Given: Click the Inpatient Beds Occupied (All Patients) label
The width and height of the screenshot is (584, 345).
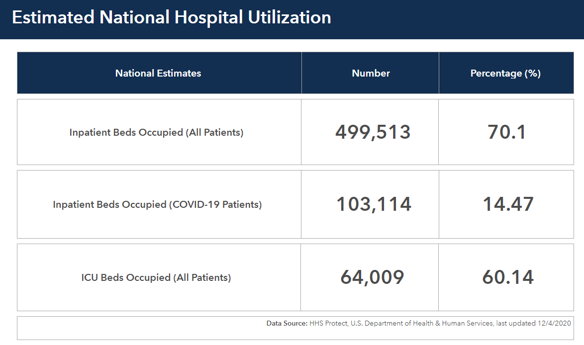Looking at the screenshot, I should pyautogui.click(x=158, y=132).
